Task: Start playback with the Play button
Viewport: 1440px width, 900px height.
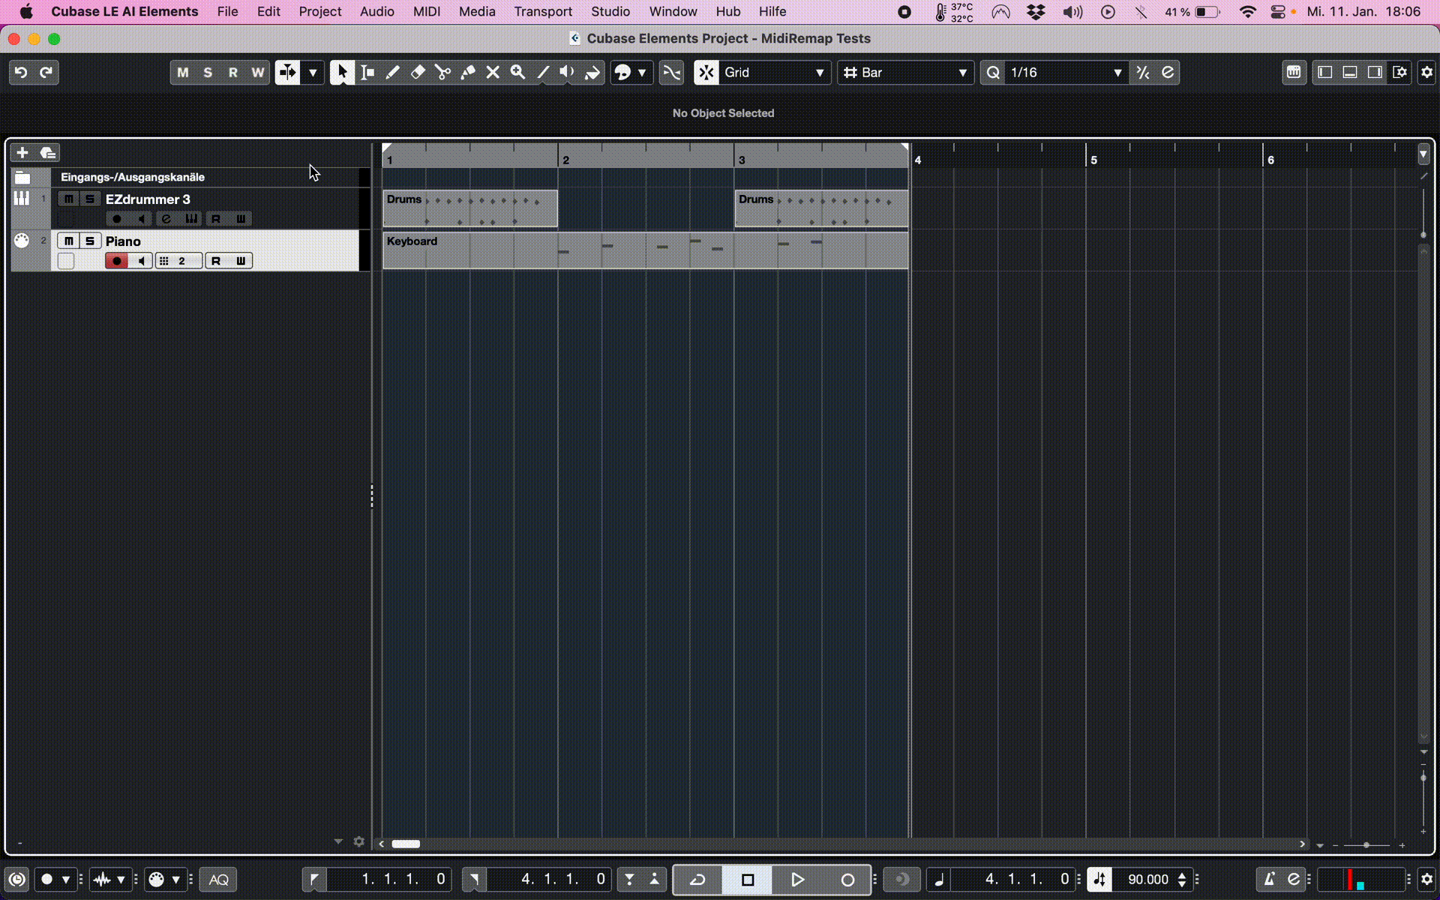Action: (x=797, y=879)
